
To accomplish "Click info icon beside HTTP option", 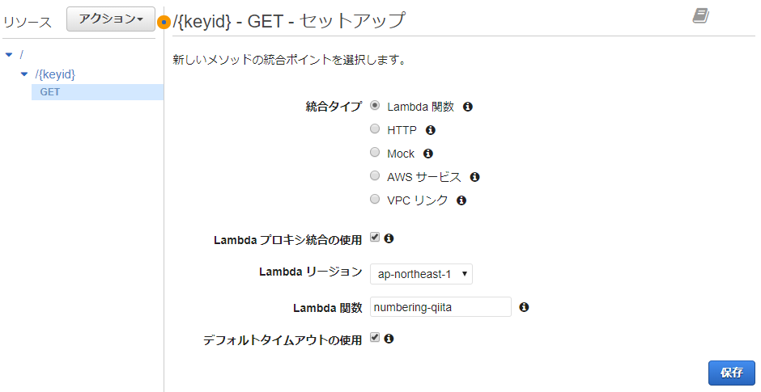I will point(430,130).
